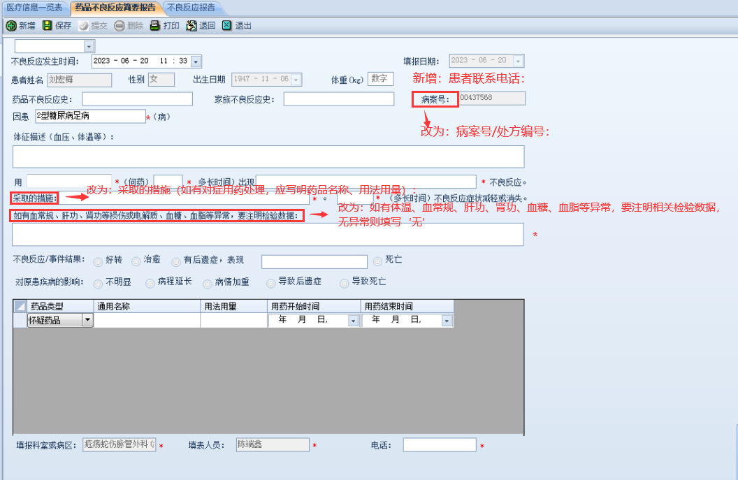Click the grid select-all corner cell

20,306
